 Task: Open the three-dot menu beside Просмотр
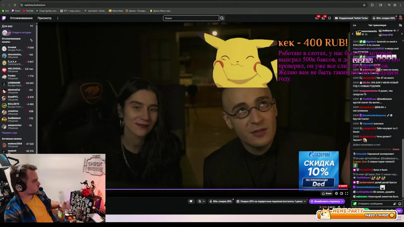coord(57,18)
